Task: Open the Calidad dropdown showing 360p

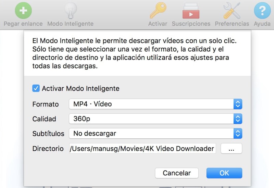Action: 155,118
